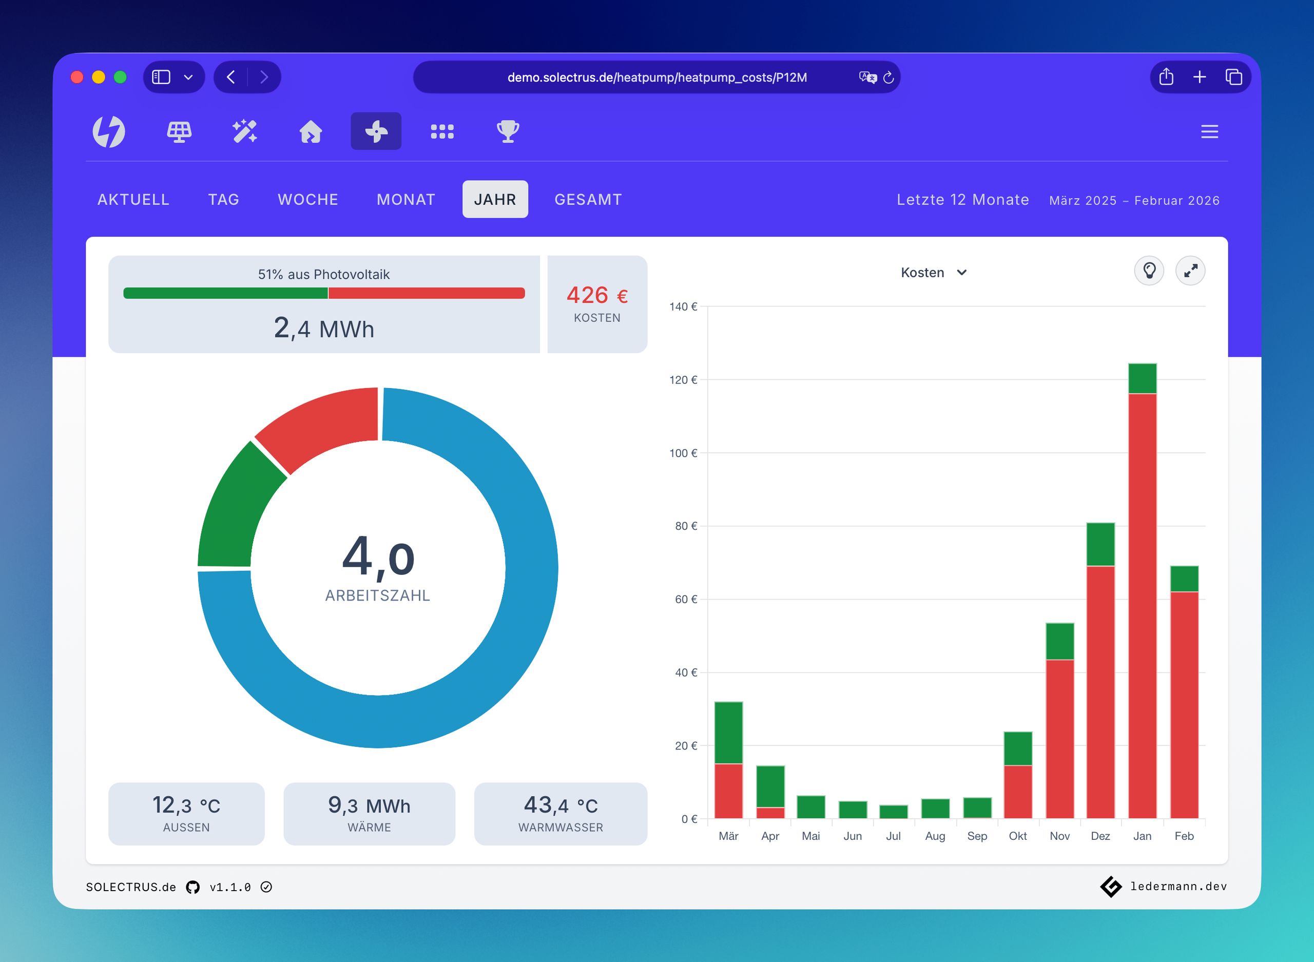Click the red Januar cost bar
1314x962 pixels.
(1142, 606)
